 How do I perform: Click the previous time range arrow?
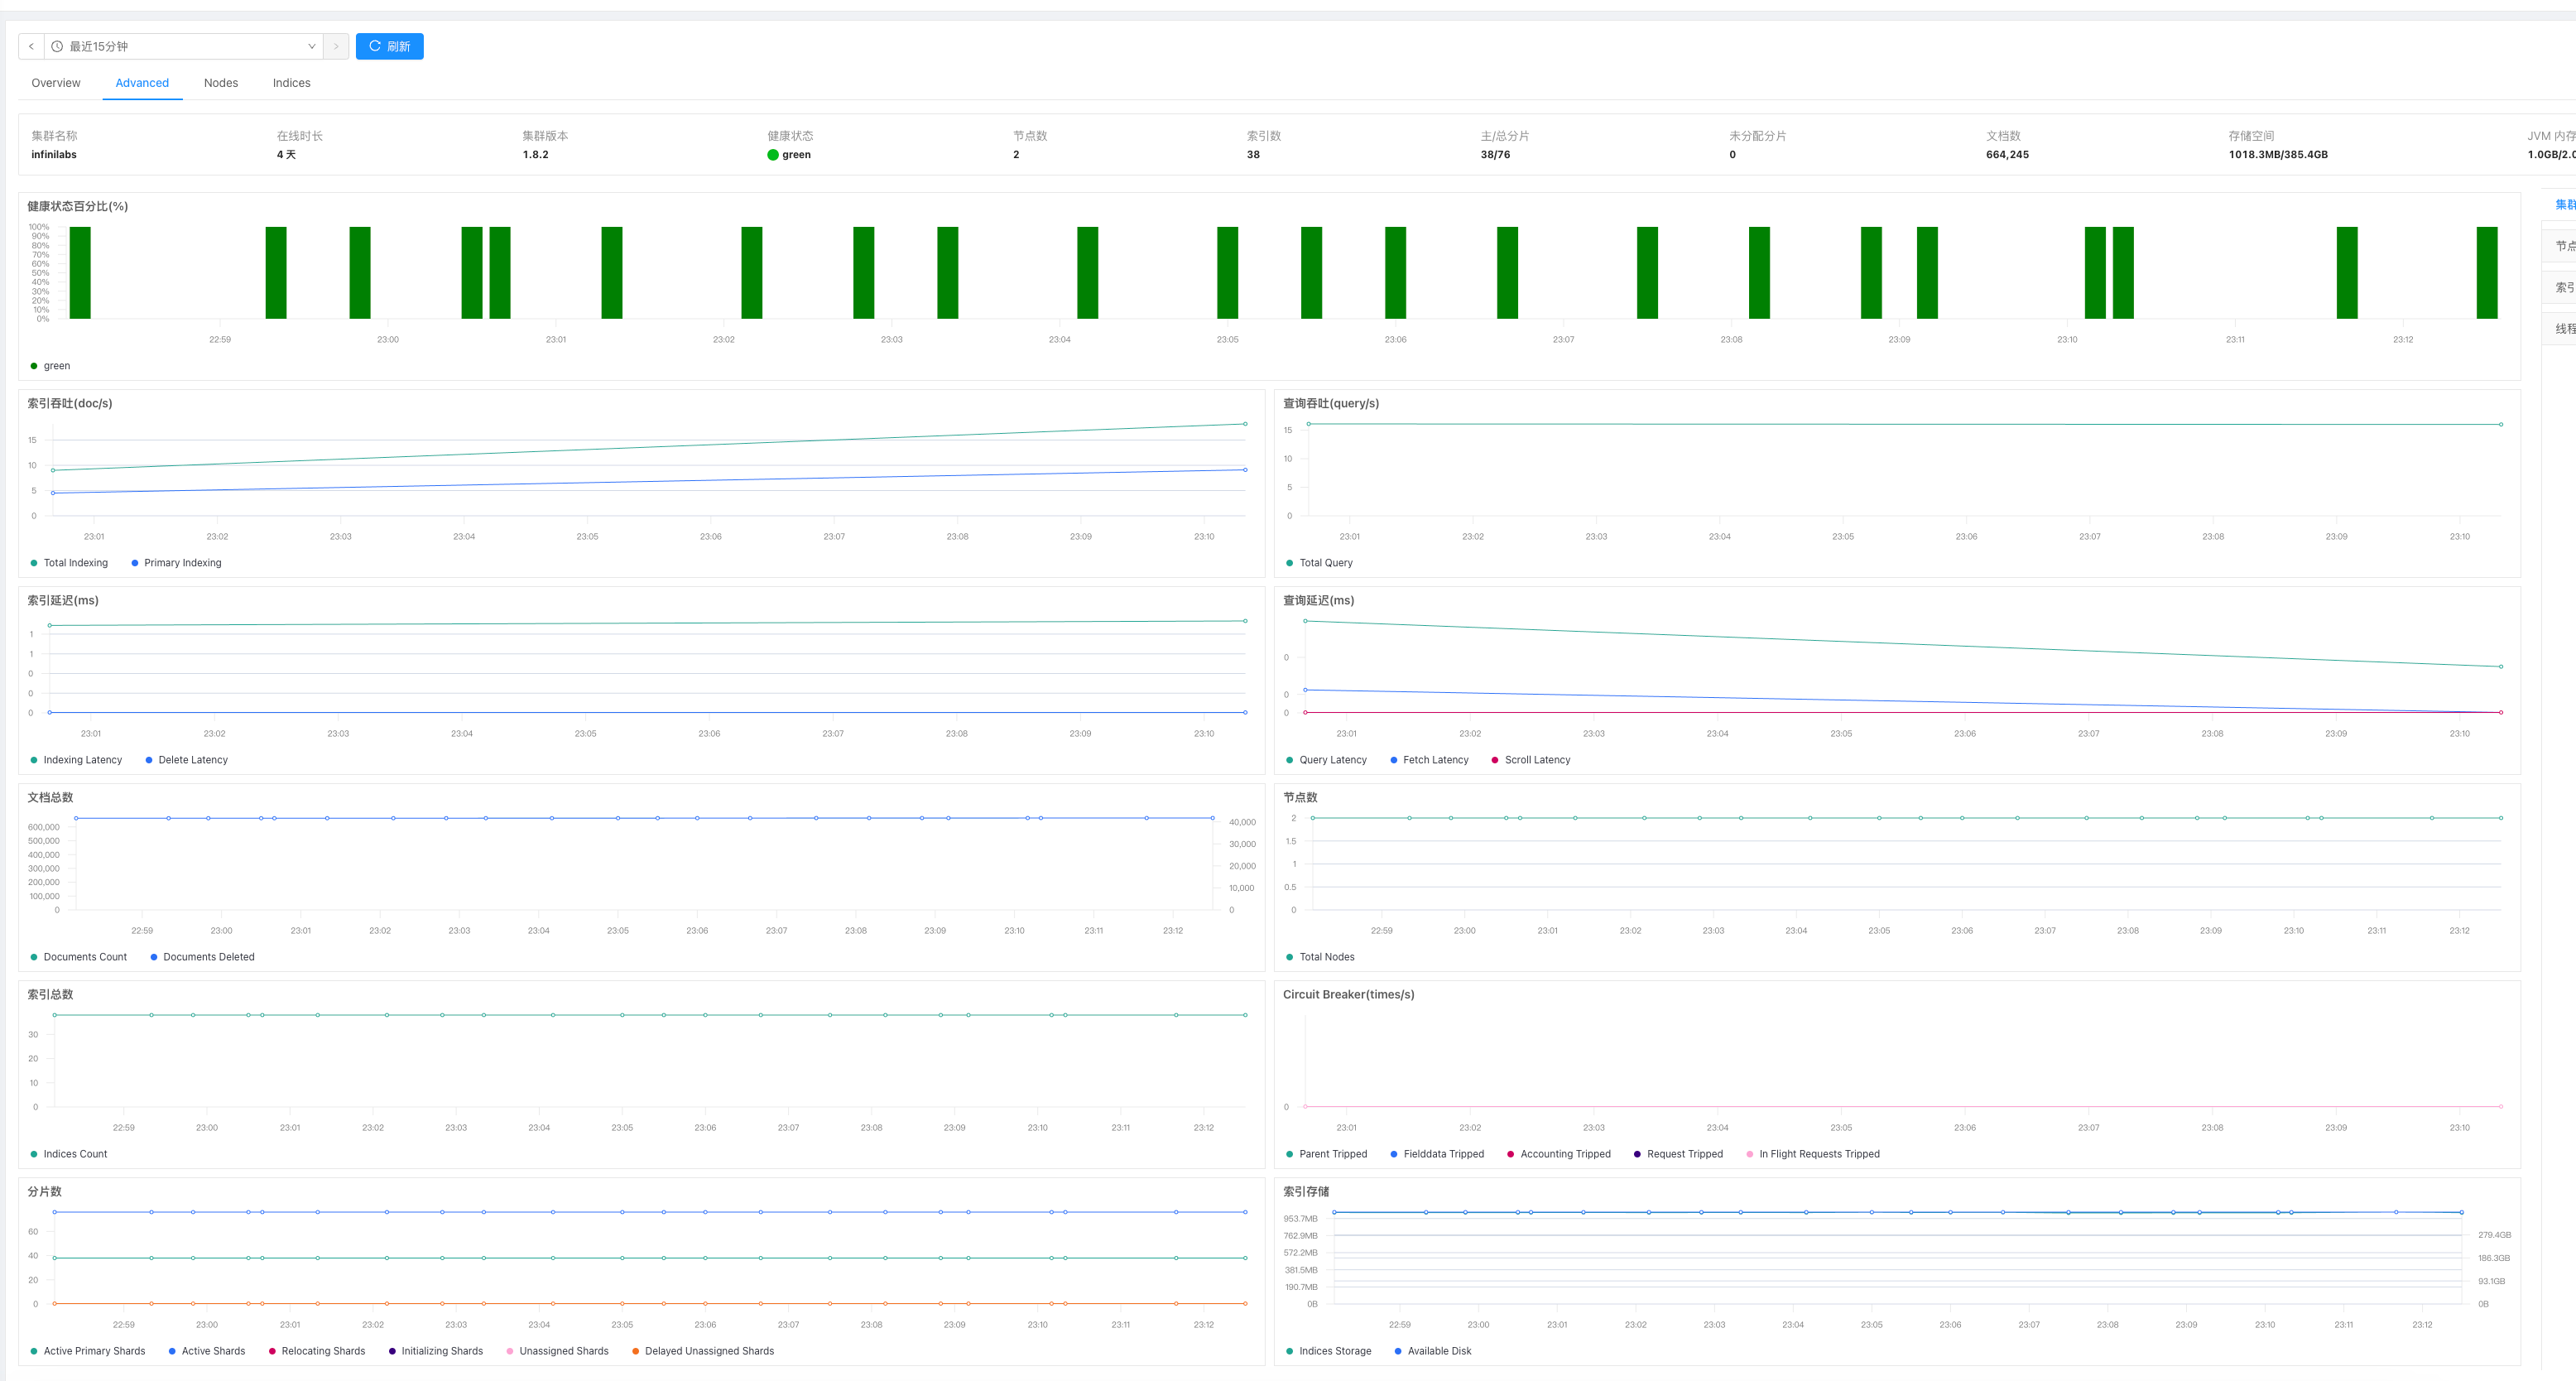point(31,46)
